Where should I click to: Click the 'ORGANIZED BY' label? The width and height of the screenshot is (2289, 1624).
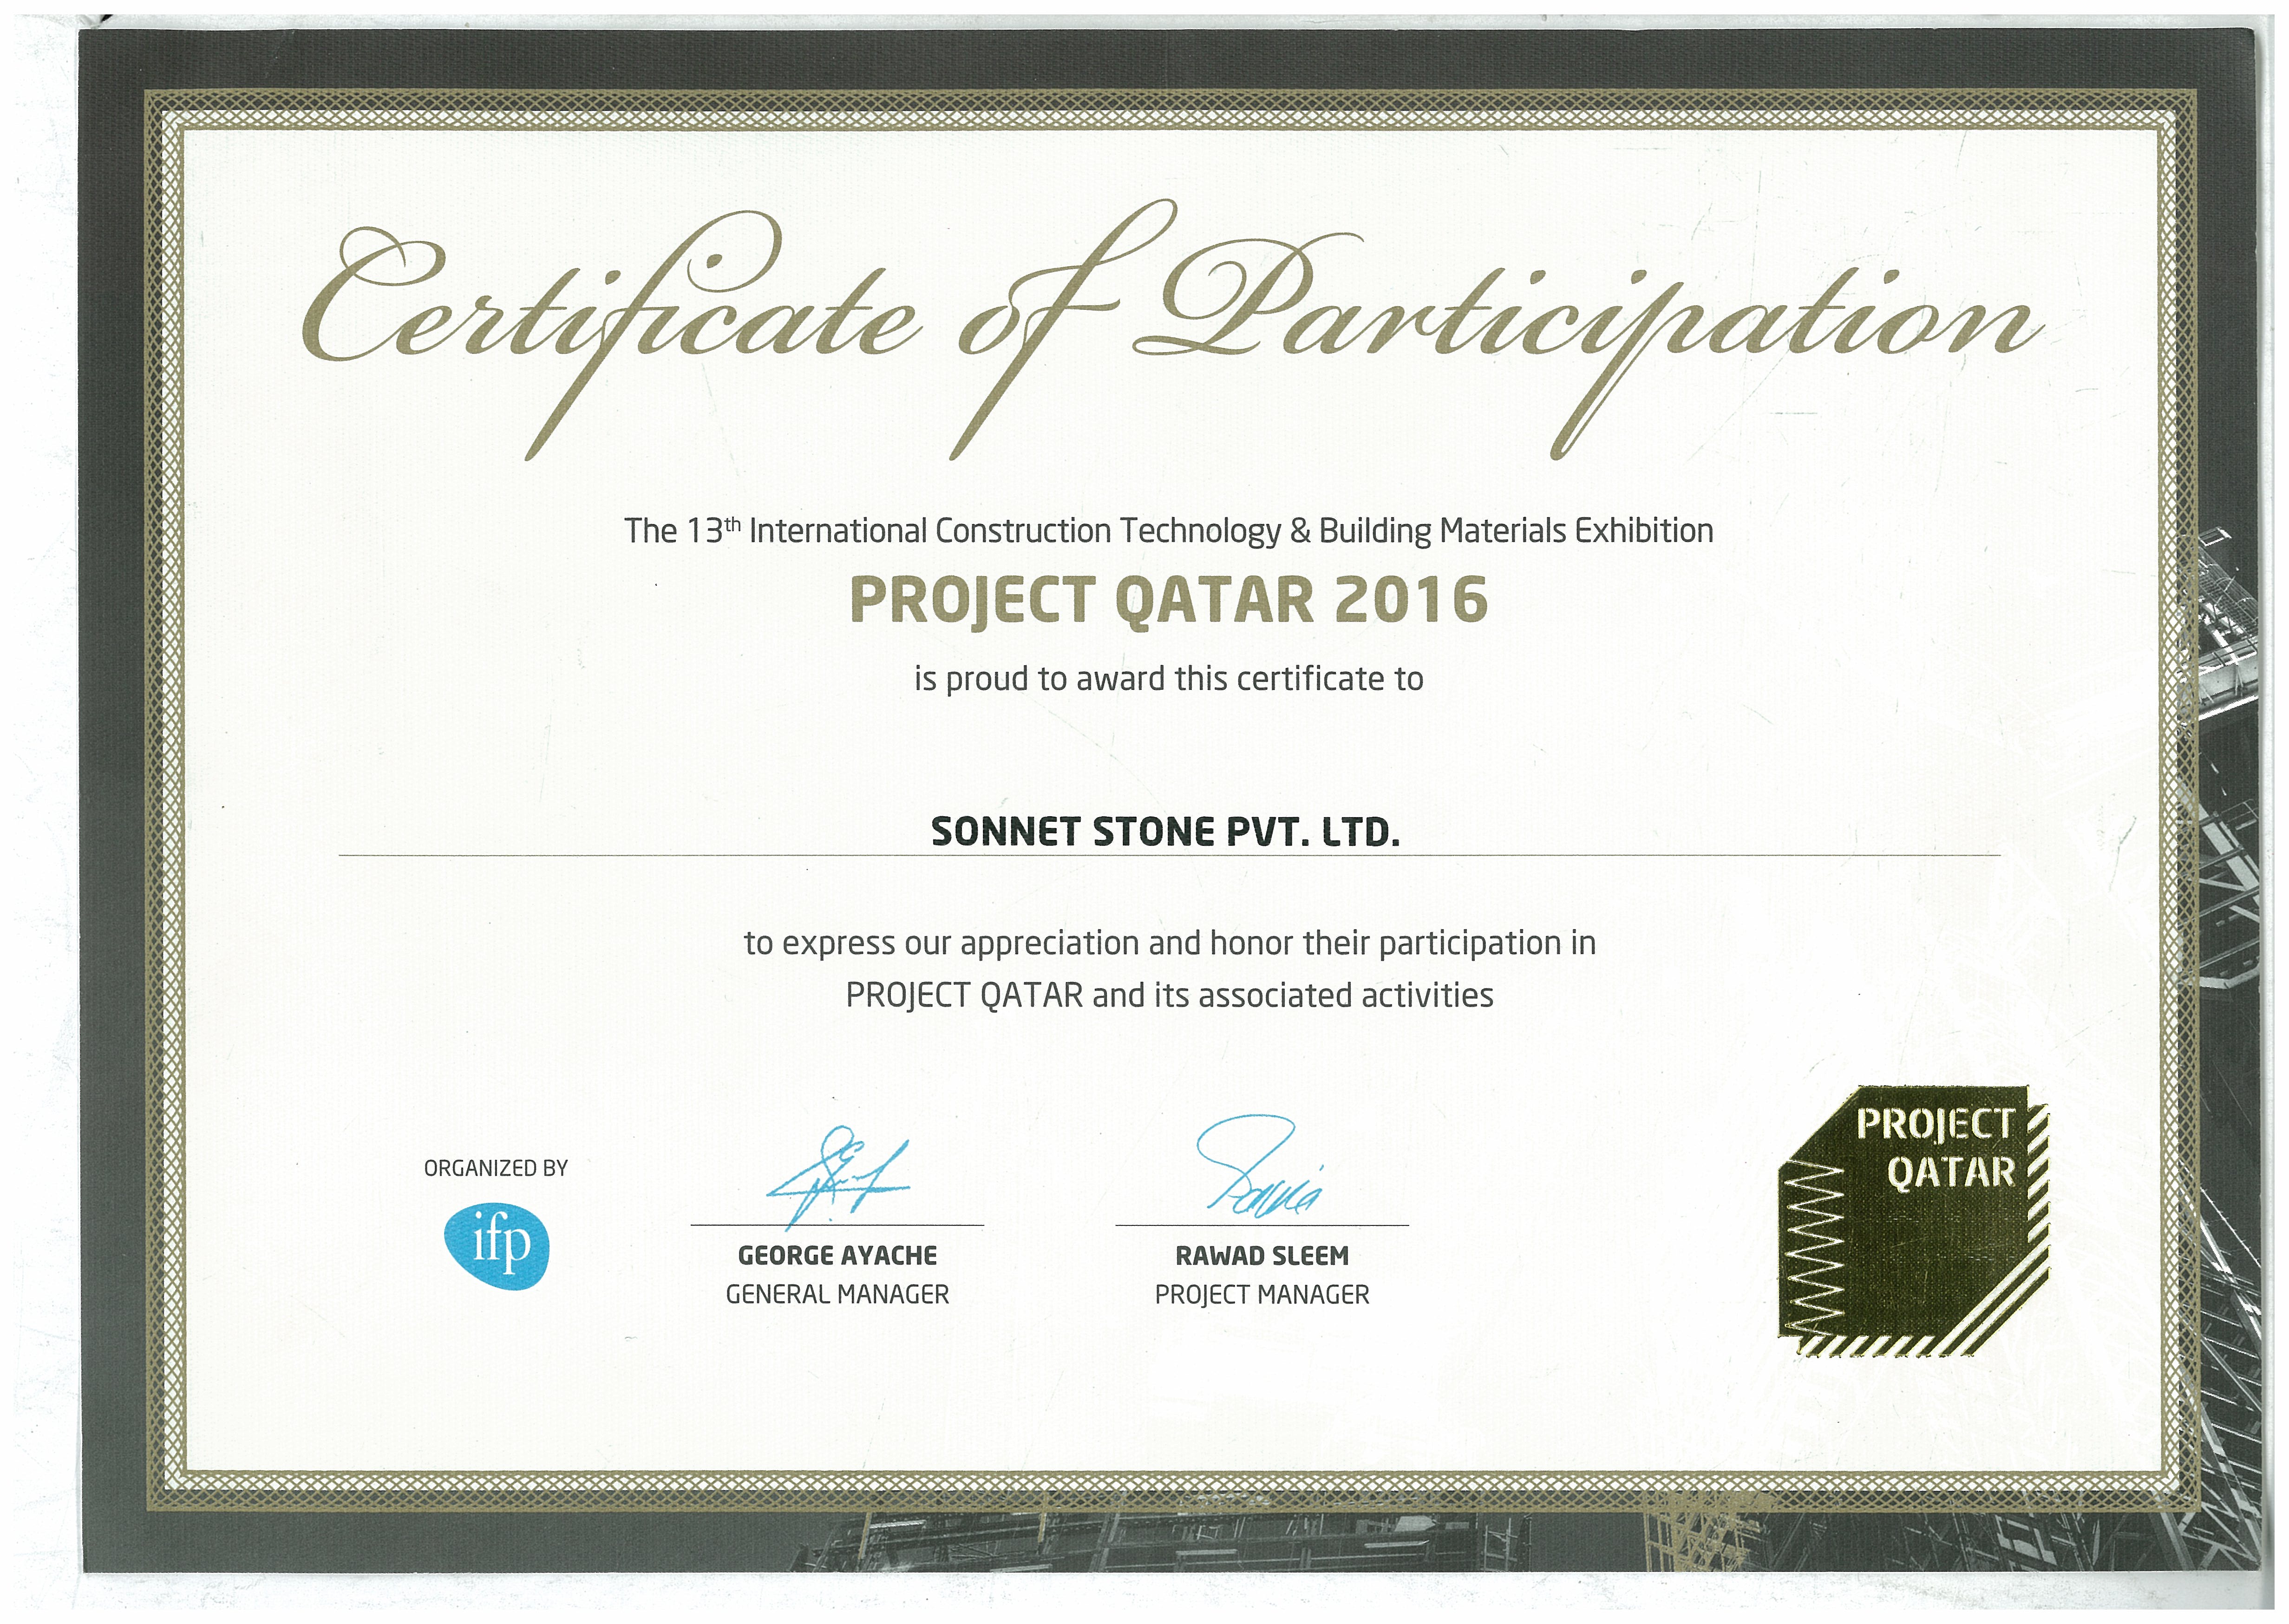point(496,1168)
